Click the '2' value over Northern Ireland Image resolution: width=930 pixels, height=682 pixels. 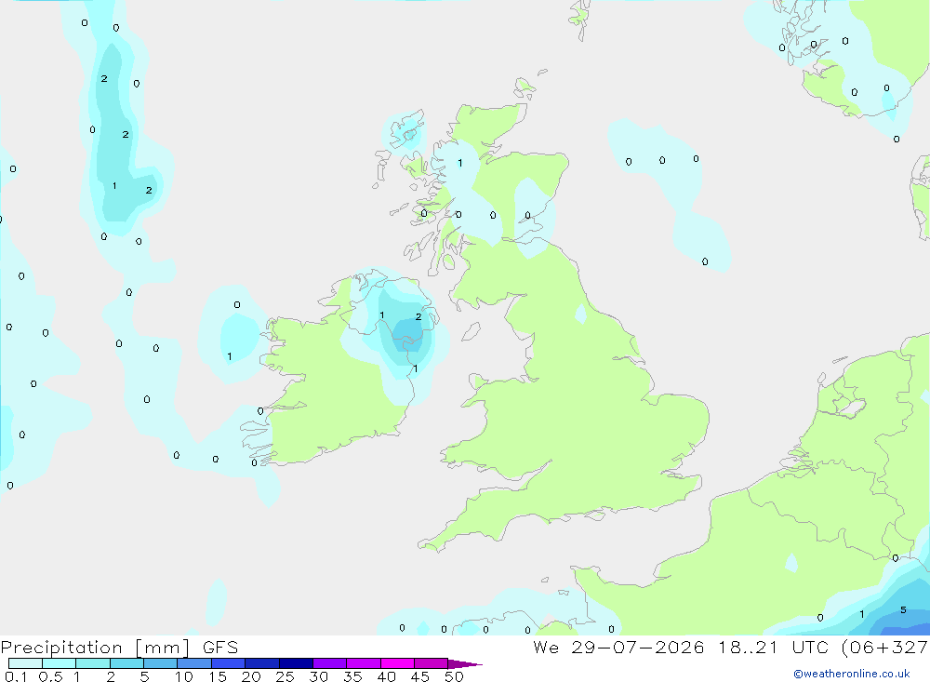pos(418,317)
